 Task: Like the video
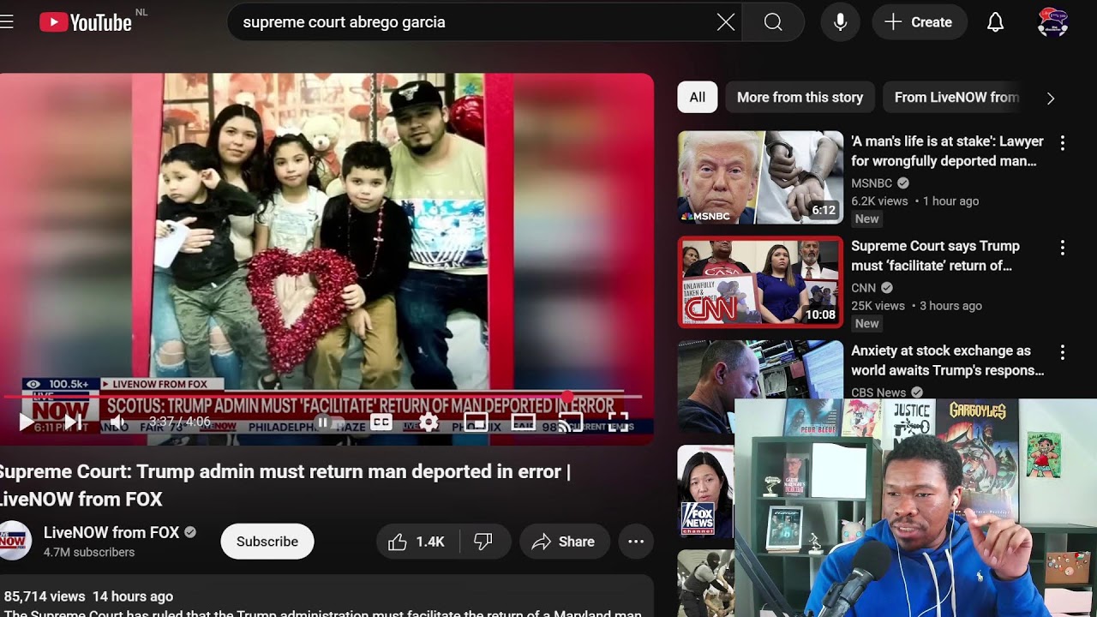(417, 542)
